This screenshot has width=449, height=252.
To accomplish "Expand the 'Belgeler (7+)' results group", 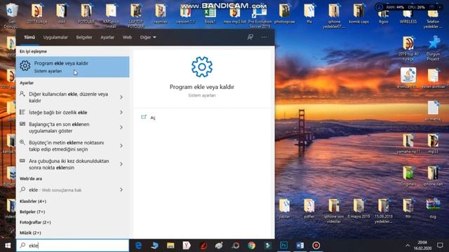I will pyautogui.click(x=32, y=212).
